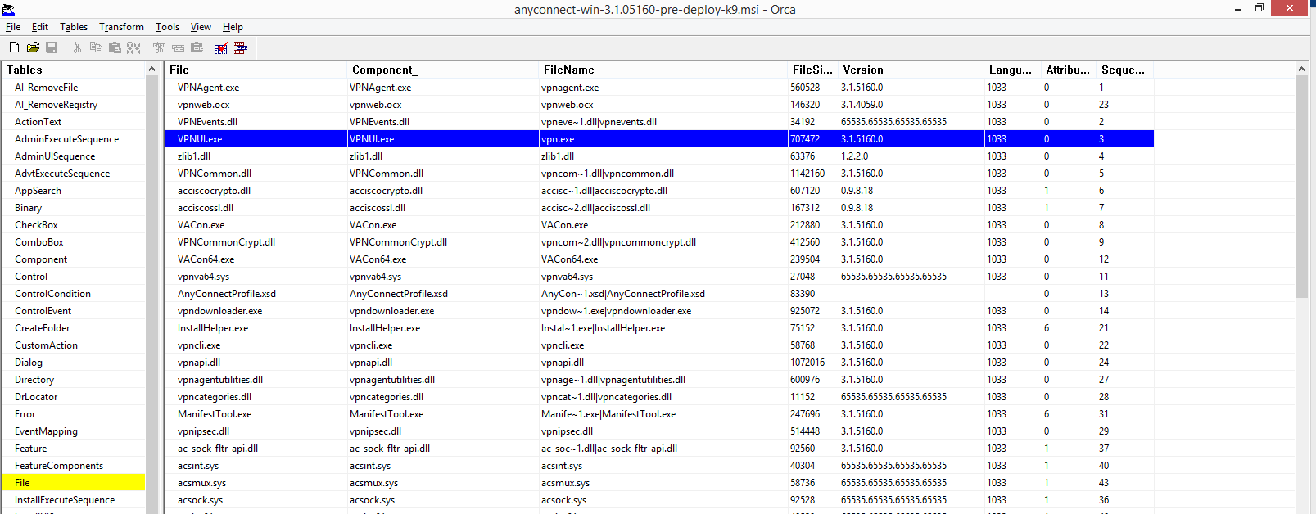Select the highlighted File table
Image resolution: width=1316 pixels, height=514 pixels.
click(73, 483)
